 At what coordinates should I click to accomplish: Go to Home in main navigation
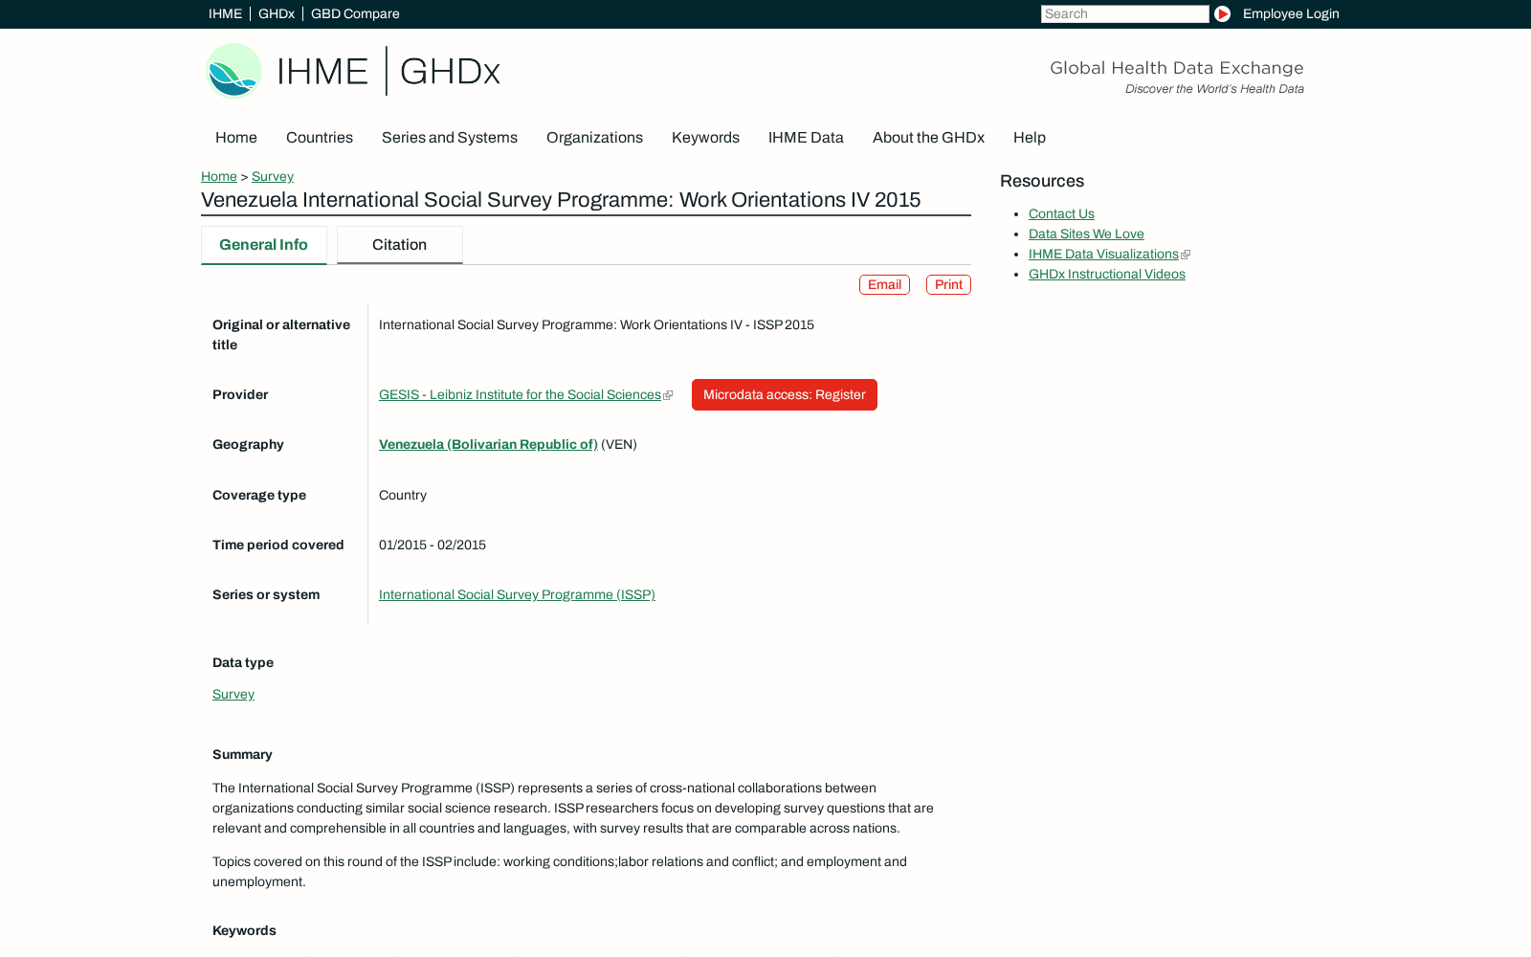tap(236, 138)
